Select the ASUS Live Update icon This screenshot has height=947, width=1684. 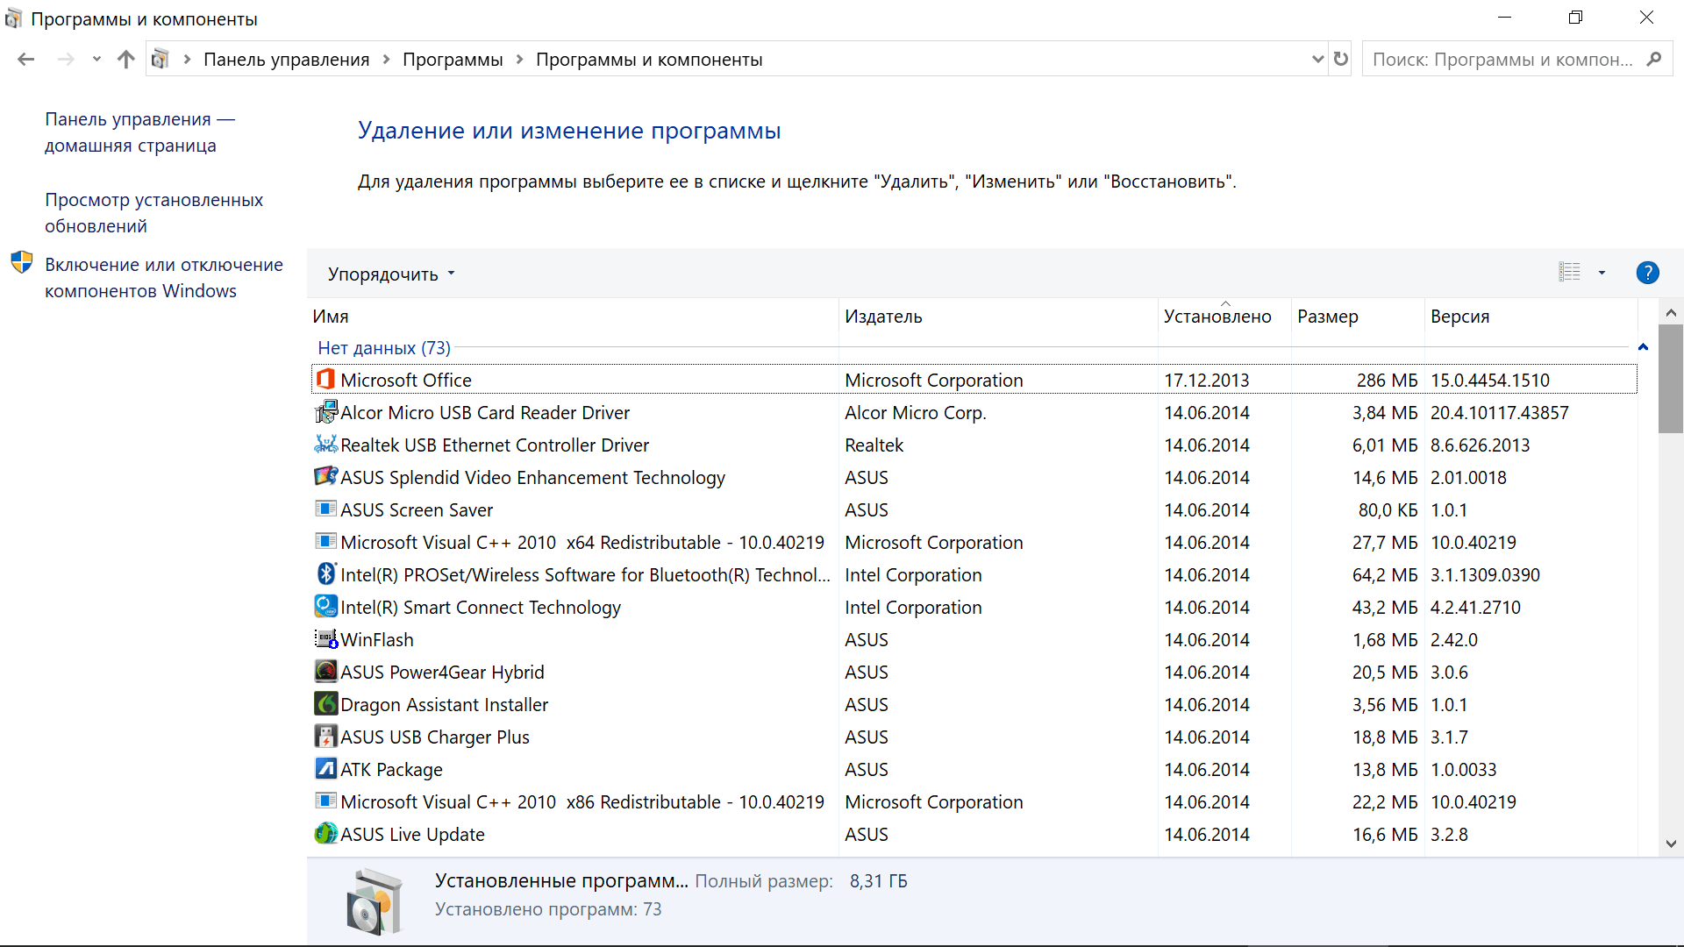pyautogui.click(x=325, y=834)
